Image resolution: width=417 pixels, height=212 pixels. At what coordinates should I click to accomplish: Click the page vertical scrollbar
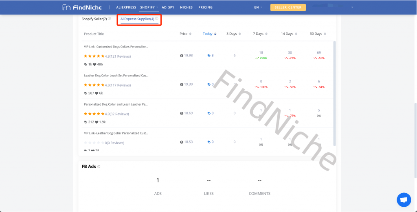coord(415,141)
